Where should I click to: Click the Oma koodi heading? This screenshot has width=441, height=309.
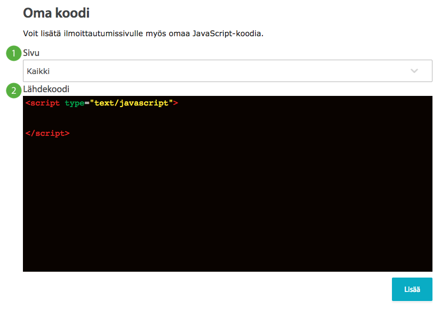56,13
